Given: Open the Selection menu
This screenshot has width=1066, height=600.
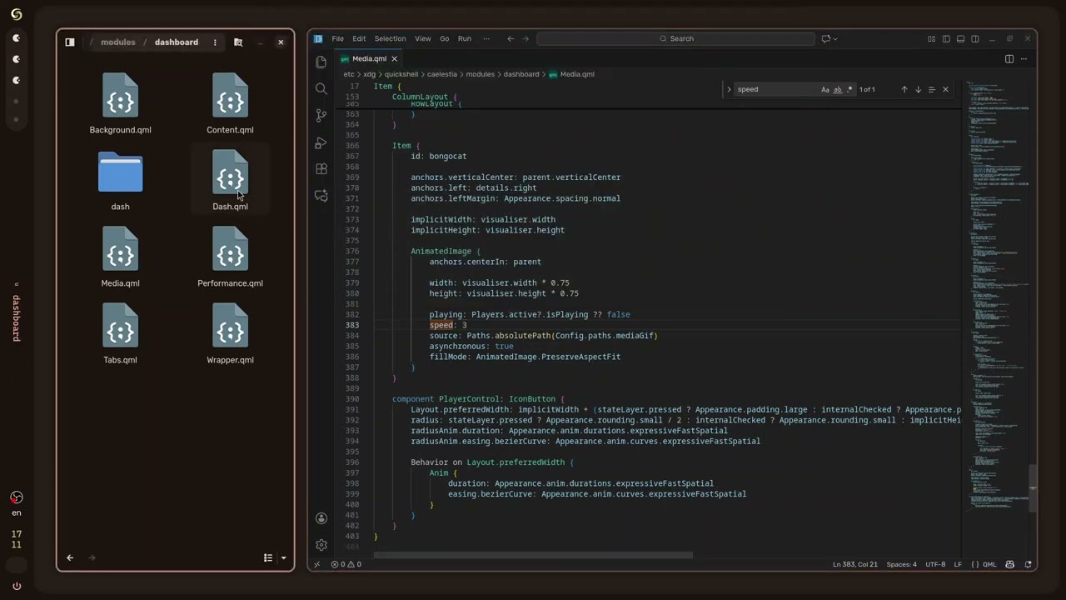Looking at the screenshot, I should 390,38.
